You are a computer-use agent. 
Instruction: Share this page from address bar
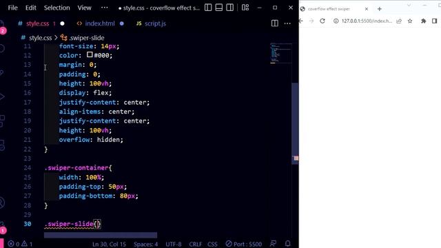(399, 21)
